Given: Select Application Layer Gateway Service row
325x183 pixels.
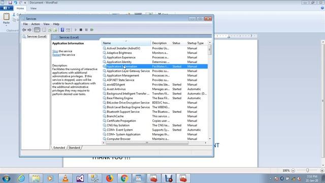Looking at the screenshot, I should [155, 71].
